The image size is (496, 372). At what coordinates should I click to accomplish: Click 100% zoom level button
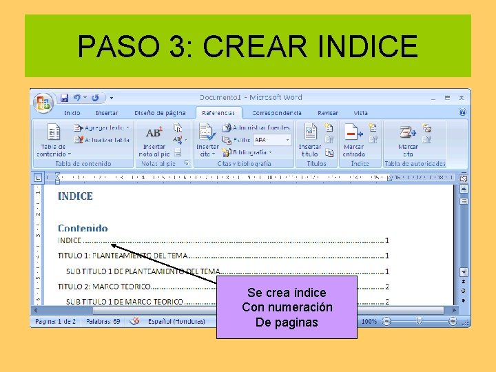[x=369, y=322]
